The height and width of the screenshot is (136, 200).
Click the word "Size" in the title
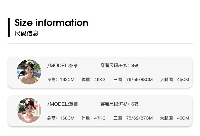tap(23, 23)
